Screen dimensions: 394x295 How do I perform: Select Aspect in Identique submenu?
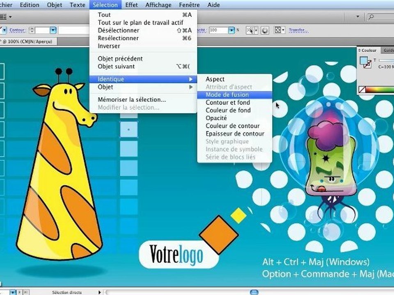(235, 79)
